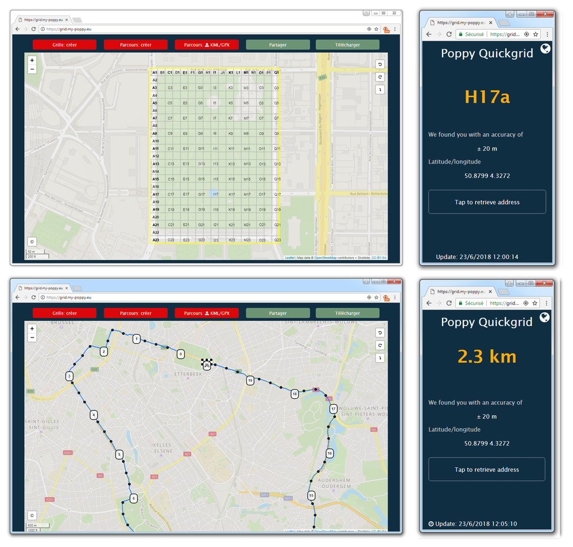This screenshot has height=547, width=573.
Task: Click "Partager" in the route map window
Action: pos(278,313)
